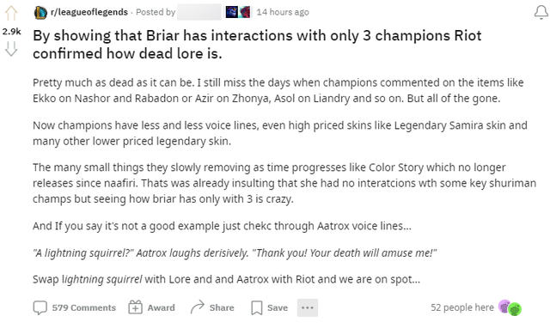The height and width of the screenshot is (328, 550).
Task: Open the r/leagueoflegends subreddit link
Action: (89, 12)
